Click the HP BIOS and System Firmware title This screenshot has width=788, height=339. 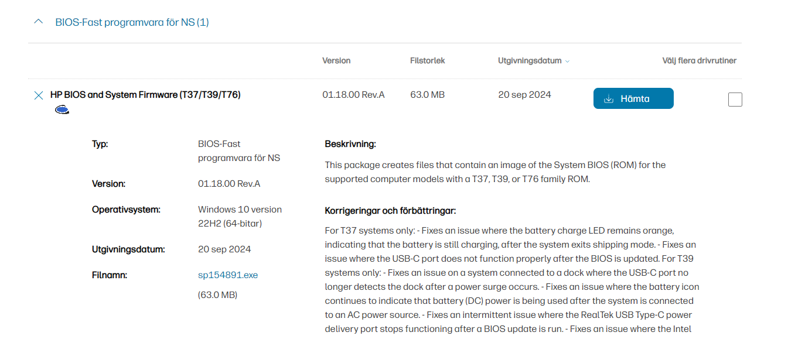point(145,95)
